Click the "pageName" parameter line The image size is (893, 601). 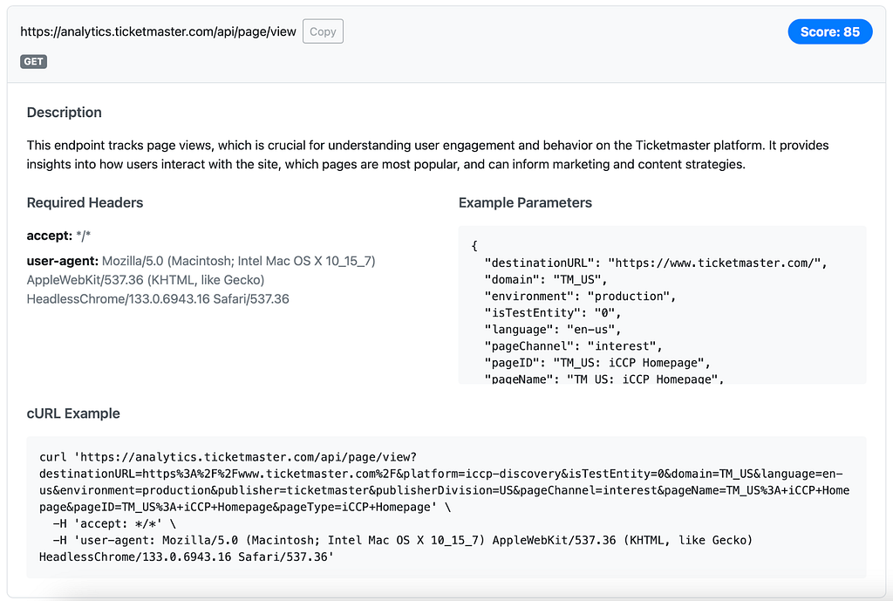pos(603,379)
